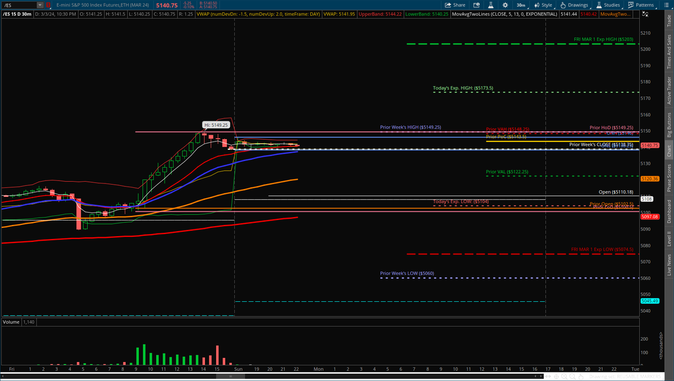Image resolution: width=674 pixels, height=381 pixels.
Task: Click the Hi: 5149.25 price bubble
Action: click(216, 125)
